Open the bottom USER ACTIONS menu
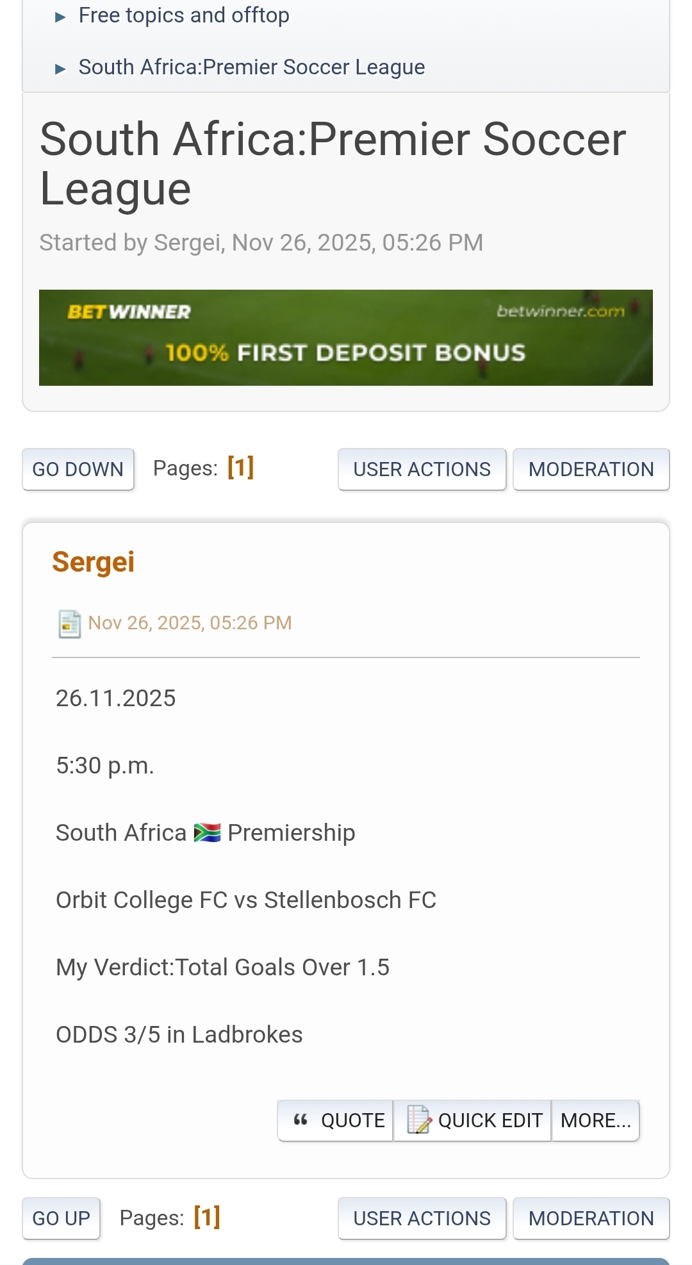 [x=422, y=1218]
